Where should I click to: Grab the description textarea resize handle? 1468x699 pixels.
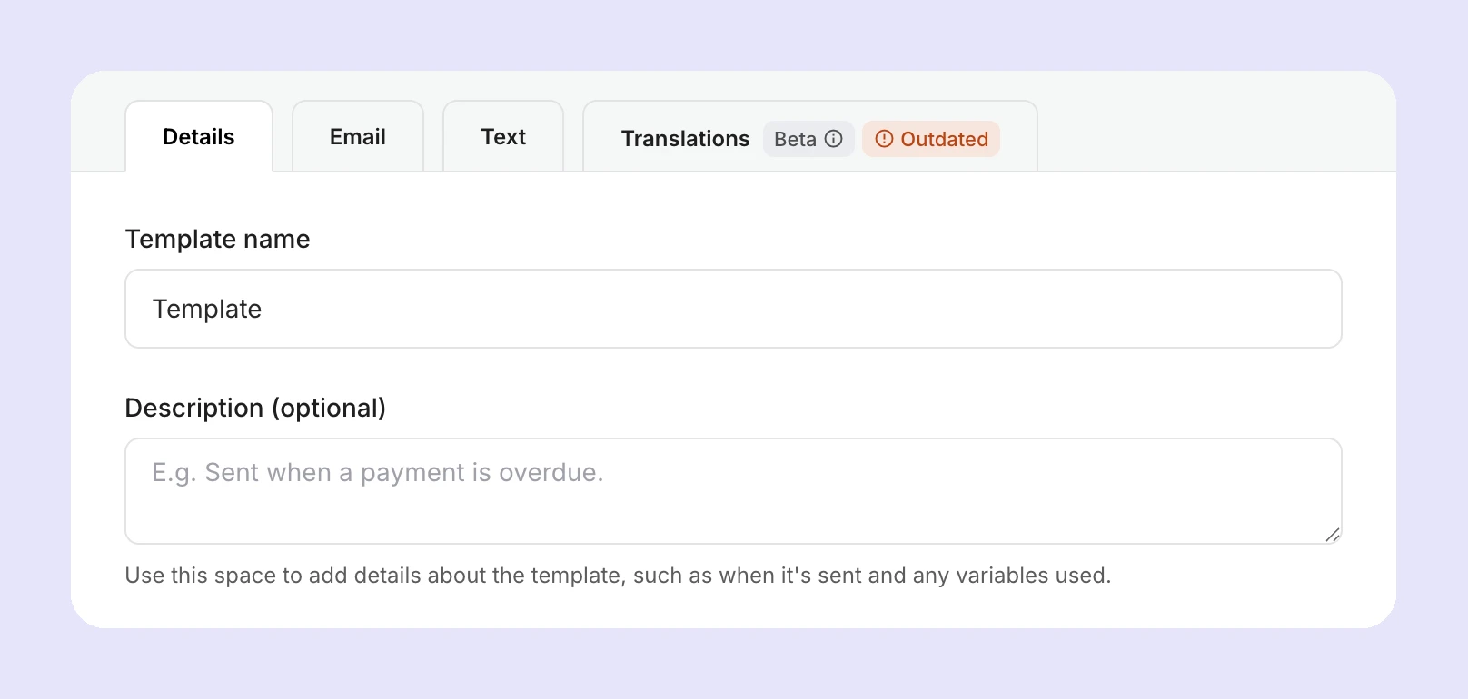click(x=1332, y=535)
